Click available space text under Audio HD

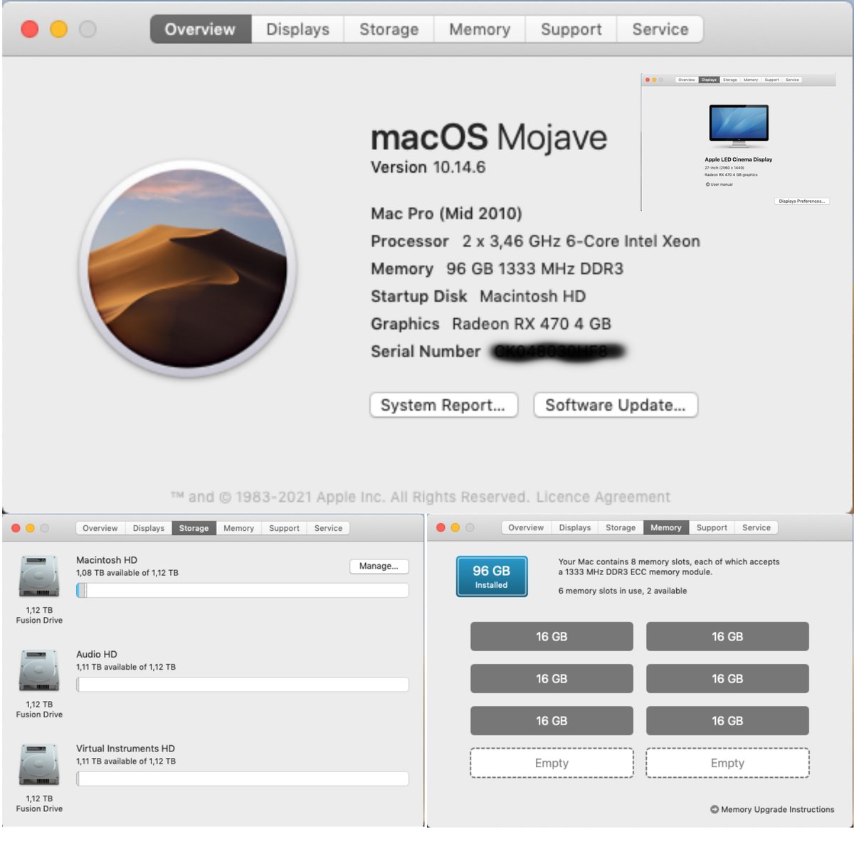pos(126,667)
